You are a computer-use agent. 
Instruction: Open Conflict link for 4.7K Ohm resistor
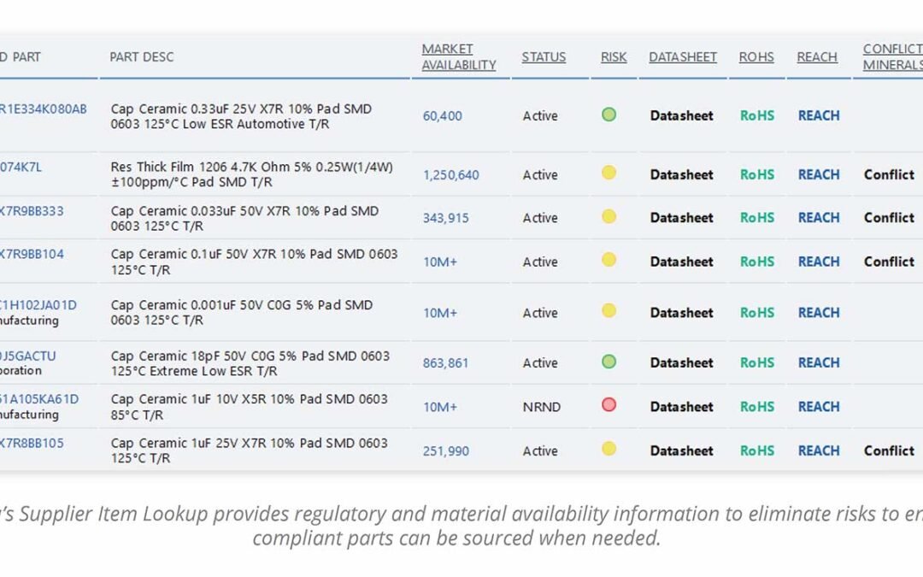[x=889, y=174]
